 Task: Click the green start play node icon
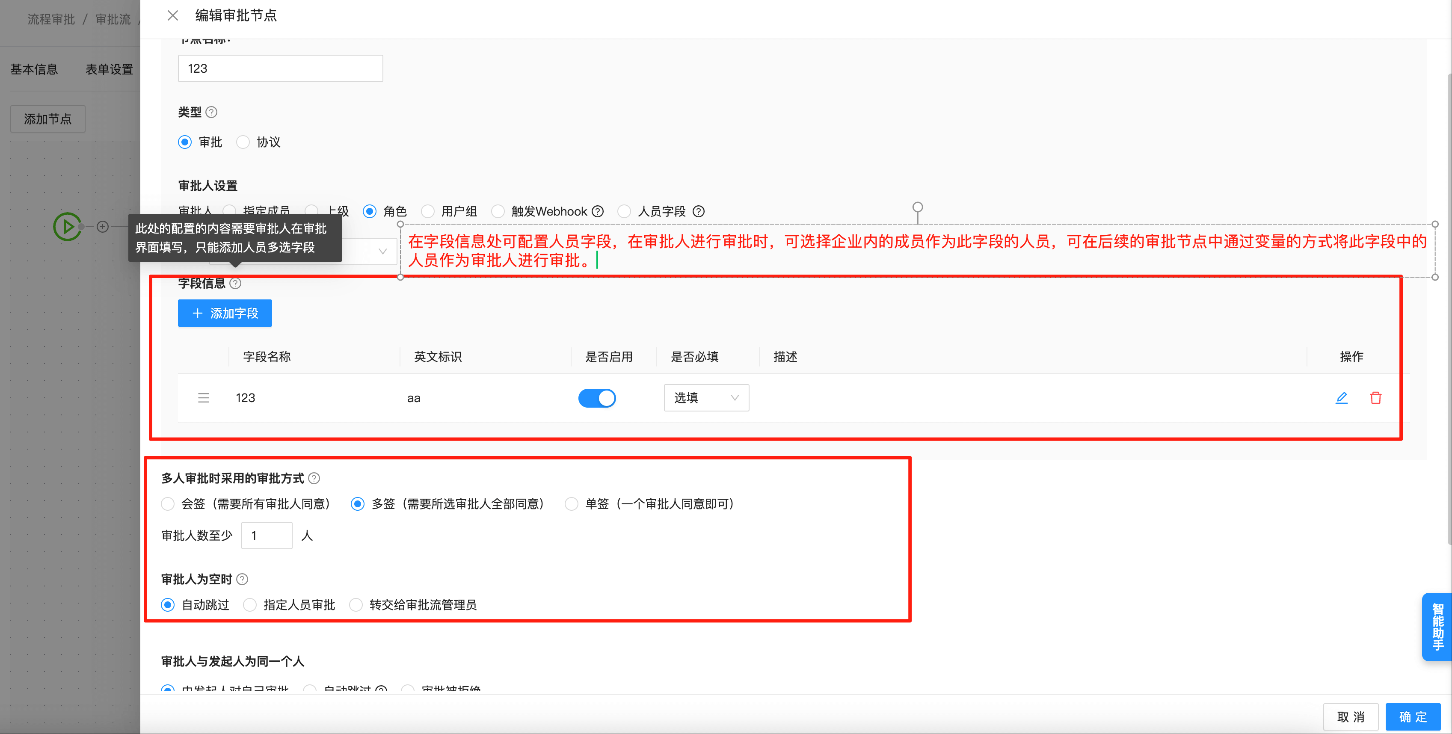click(x=67, y=227)
